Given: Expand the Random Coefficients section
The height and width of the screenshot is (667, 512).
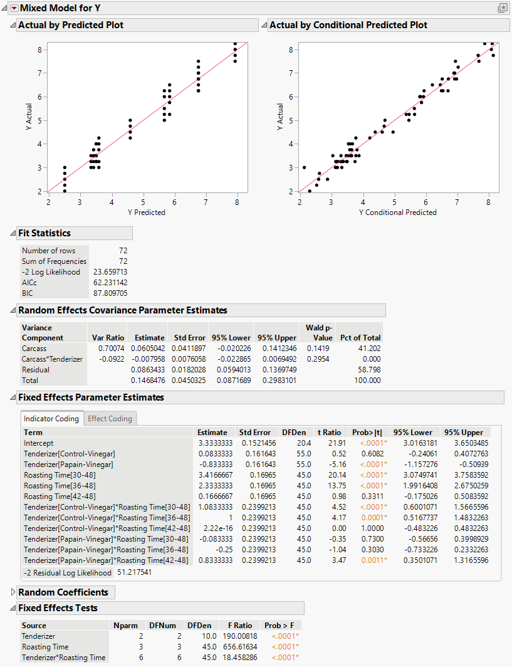Looking at the screenshot, I should pyautogui.click(x=13, y=592).
